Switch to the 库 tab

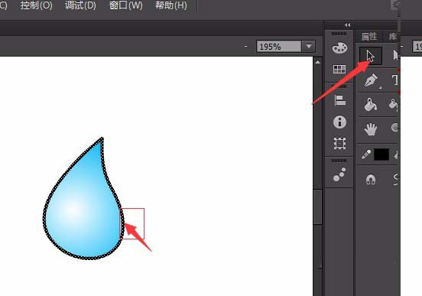point(392,37)
